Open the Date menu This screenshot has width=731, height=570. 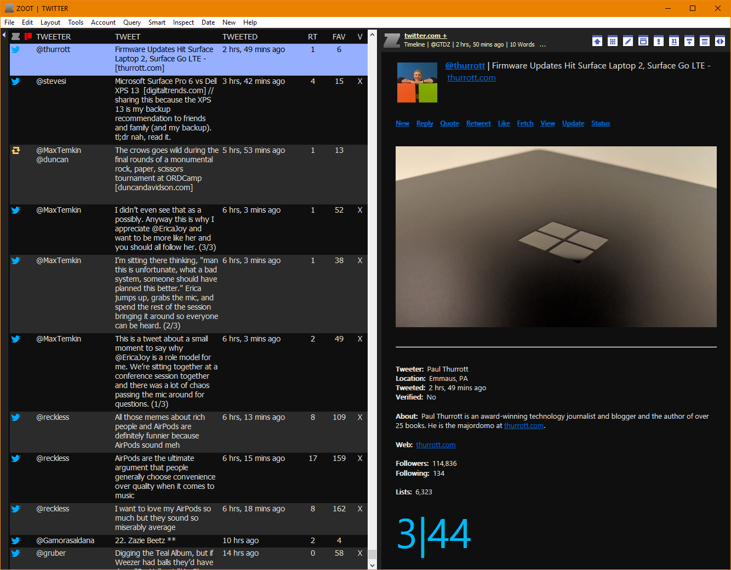point(208,22)
